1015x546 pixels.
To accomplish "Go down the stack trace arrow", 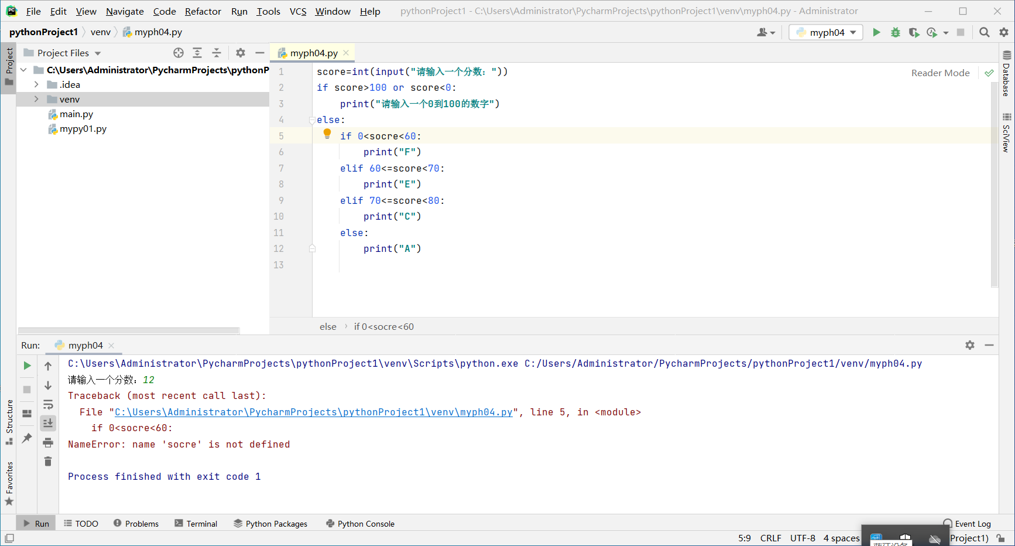I will click(48, 385).
